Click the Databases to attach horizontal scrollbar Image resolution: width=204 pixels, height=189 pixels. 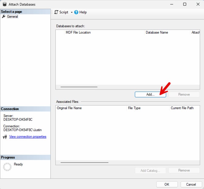79,87
